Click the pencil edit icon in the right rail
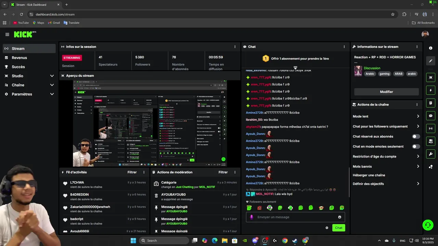This screenshot has width=438, height=246. [430, 61]
